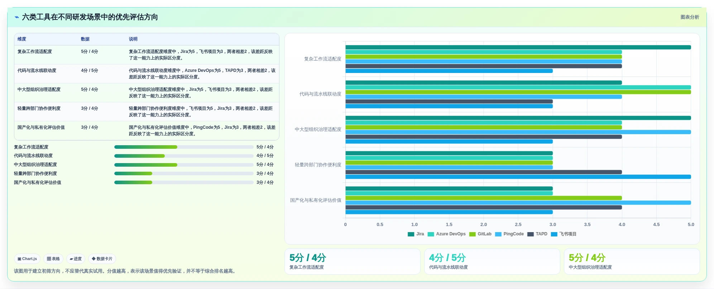Click the x-axis tick 2.5
The image size is (714, 289).
pyautogui.click(x=518, y=225)
